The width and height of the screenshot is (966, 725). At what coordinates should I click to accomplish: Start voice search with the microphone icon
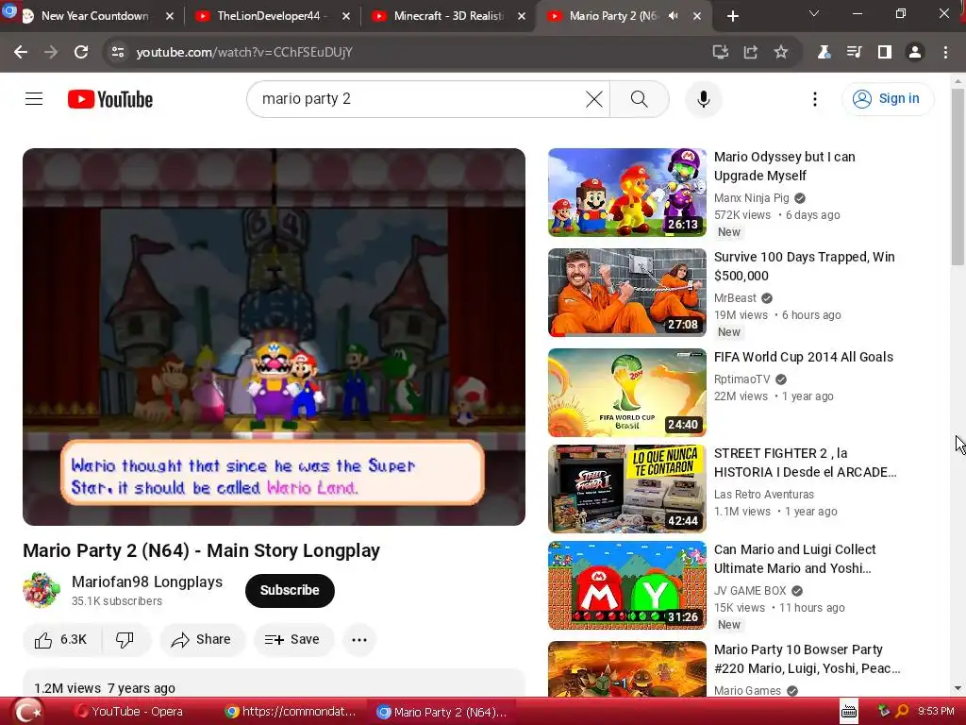point(703,98)
